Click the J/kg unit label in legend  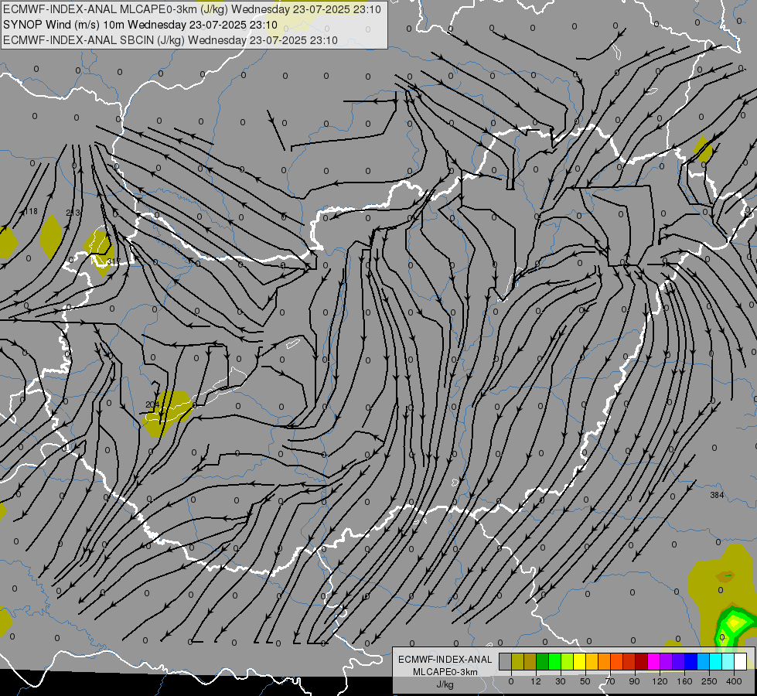(x=445, y=684)
